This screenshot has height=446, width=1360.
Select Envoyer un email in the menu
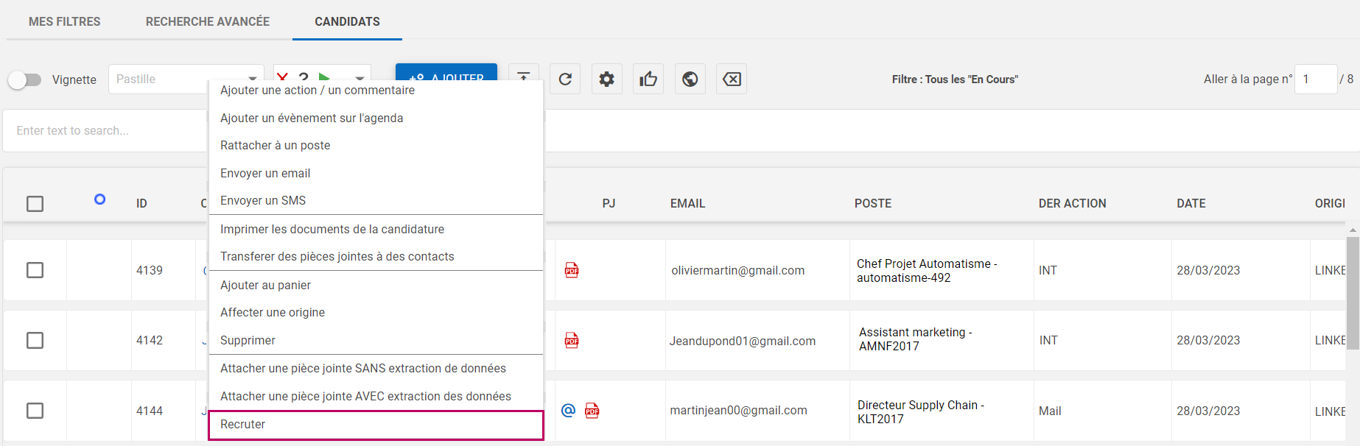(x=265, y=173)
